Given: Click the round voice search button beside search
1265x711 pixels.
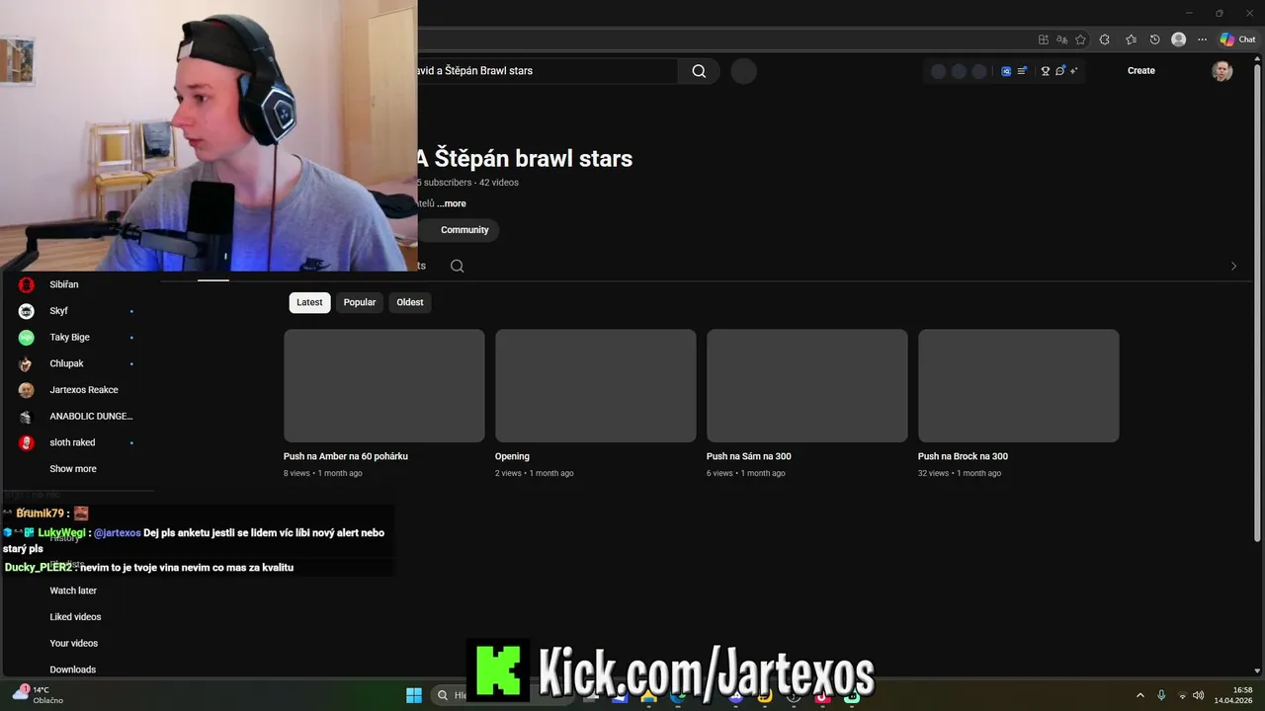Looking at the screenshot, I should click(x=743, y=71).
